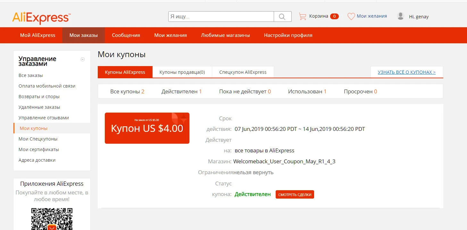The width and height of the screenshot is (467, 230).
Task: Click the user avatar icon
Action: 400,16
